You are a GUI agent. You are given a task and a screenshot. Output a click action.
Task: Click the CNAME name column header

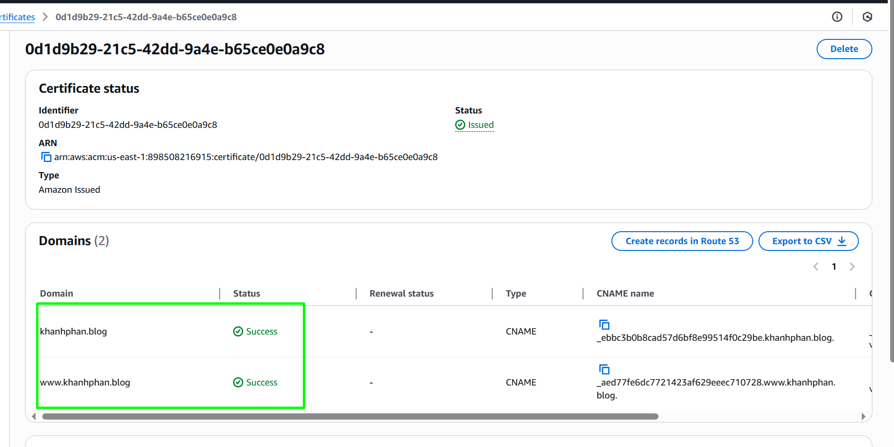(625, 293)
